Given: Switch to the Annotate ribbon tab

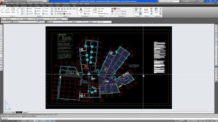Looking at the screenshot, I should coord(16,6).
